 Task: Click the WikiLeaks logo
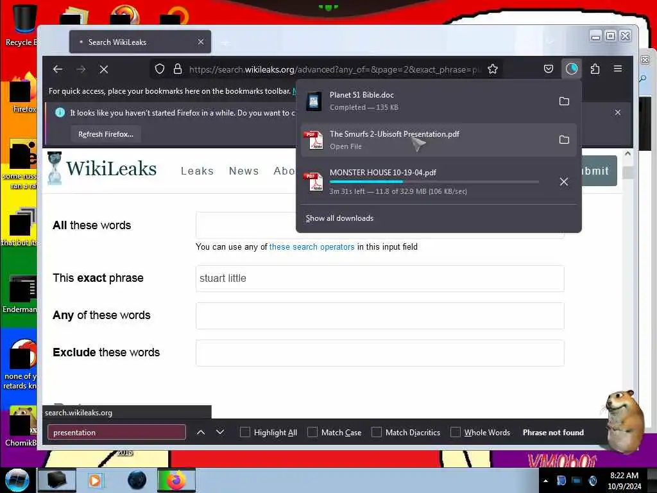[102, 169]
